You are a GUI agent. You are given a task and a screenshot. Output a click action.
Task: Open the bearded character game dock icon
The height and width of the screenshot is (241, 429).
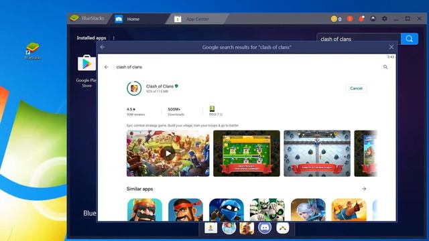[x=247, y=228]
